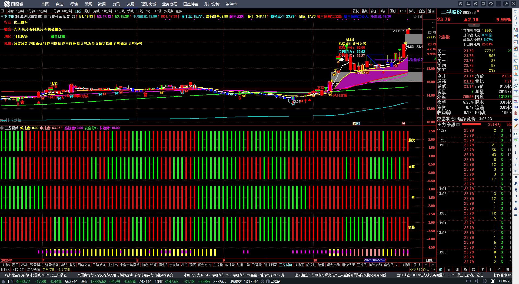The image size is (519, 284).
Task: Click the 返回 back button
Action: [x=431, y=11]
